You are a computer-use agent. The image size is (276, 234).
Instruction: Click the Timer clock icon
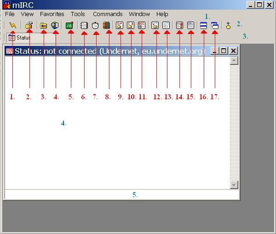point(95,26)
